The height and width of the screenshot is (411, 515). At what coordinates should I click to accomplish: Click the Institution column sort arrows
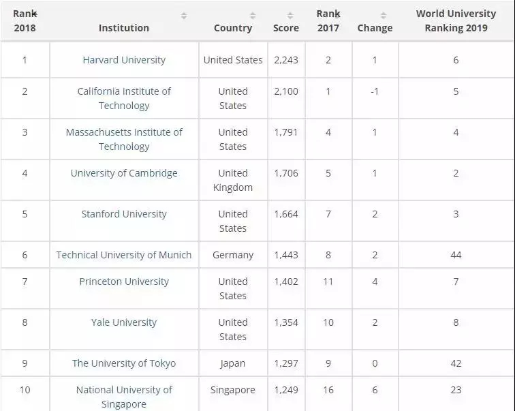(x=184, y=16)
